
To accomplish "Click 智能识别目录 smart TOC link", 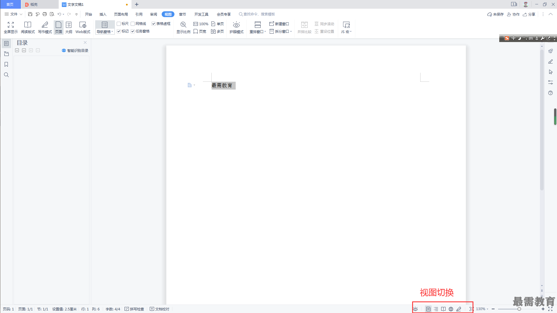I will coord(75,50).
